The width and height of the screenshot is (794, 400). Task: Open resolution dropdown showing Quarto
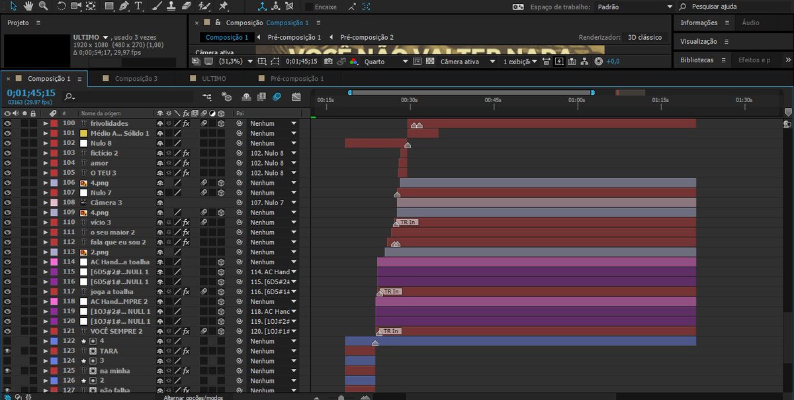click(x=386, y=61)
